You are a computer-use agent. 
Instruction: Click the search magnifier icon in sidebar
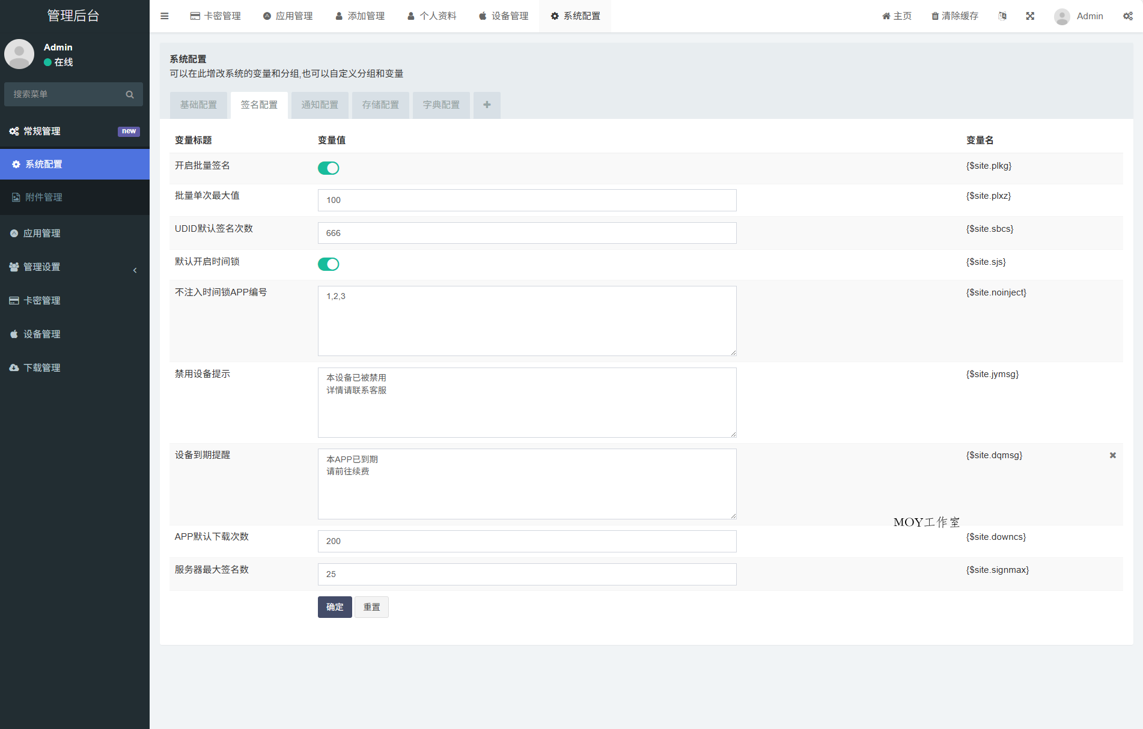coord(130,94)
